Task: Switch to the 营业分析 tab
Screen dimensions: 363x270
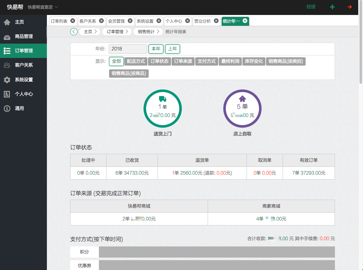Action: [x=203, y=21]
